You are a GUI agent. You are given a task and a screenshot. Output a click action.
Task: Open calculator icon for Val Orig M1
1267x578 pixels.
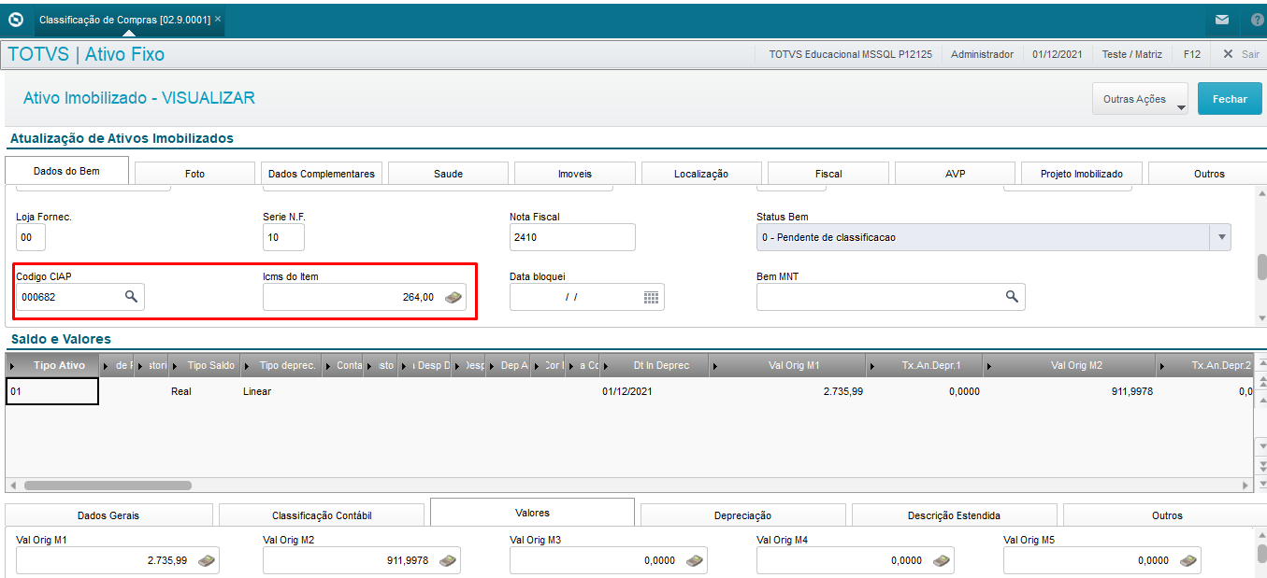[x=207, y=560]
